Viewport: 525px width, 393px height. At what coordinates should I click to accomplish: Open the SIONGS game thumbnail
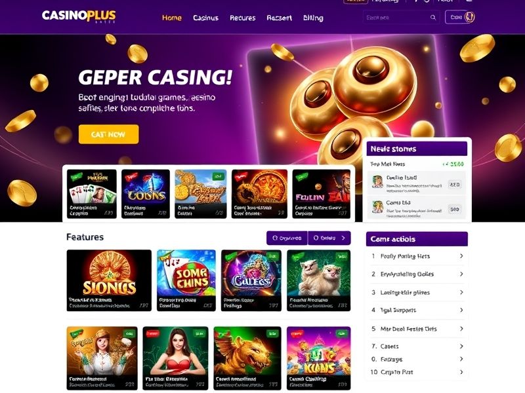[109, 280]
